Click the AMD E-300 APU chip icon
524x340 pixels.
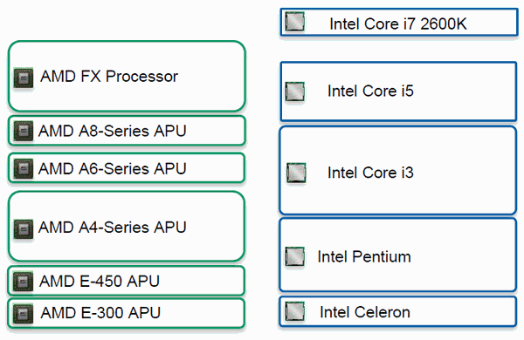point(24,314)
